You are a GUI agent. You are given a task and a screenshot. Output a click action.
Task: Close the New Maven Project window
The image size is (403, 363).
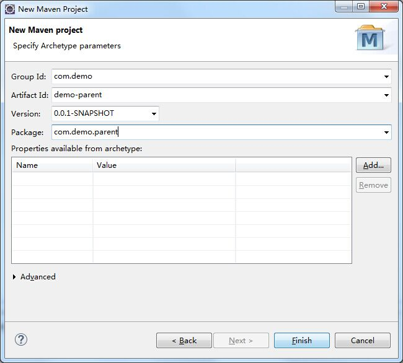tap(384, 6)
